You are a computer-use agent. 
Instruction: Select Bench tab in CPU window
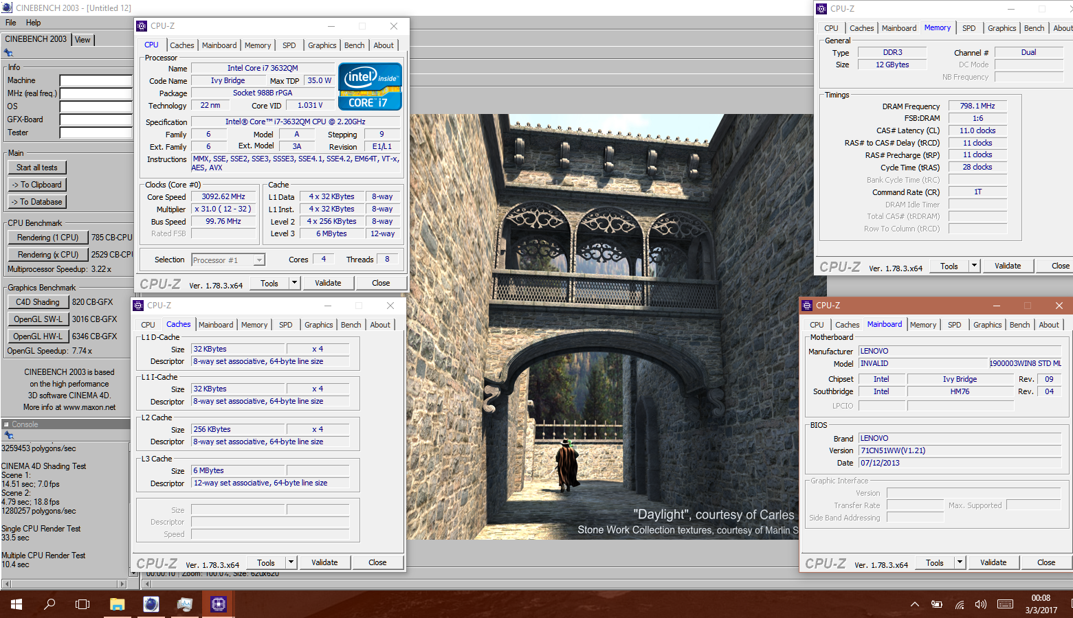point(355,45)
